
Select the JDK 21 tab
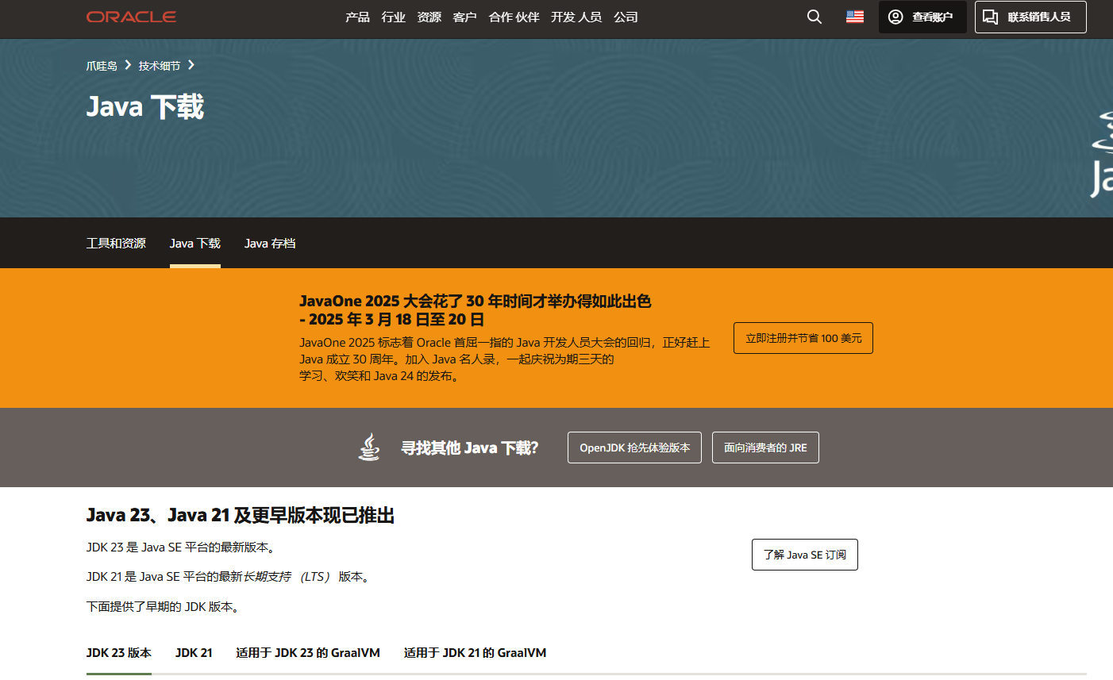click(x=194, y=653)
